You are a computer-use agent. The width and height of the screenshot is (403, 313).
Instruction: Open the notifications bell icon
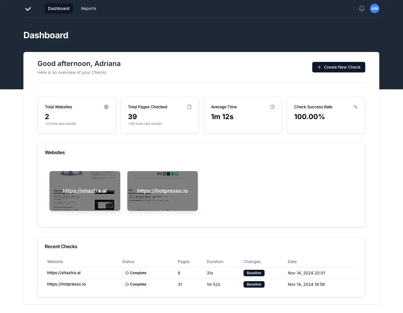pyautogui.click(x=361, y=8)
